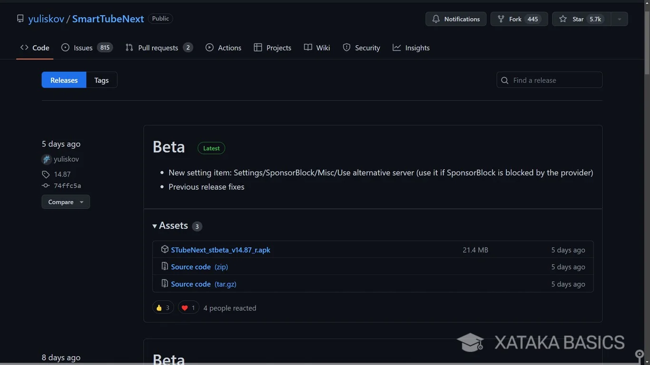Switch to the Code tab
This screenshot has width=650, height=365.
pos(35,48)
